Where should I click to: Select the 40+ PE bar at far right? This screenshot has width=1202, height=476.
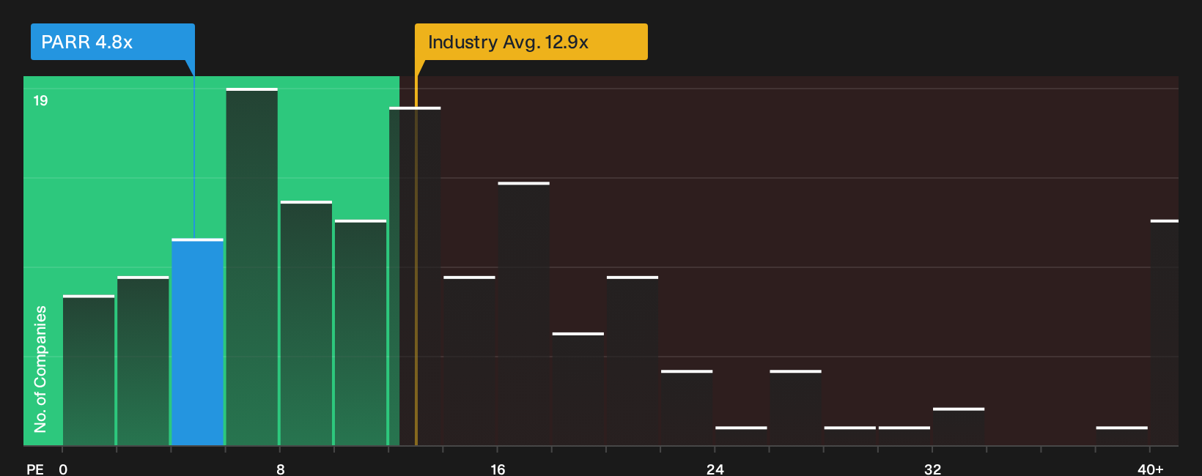[x=1165, y=332]
